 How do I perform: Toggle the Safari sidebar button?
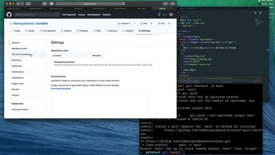point(28,4)
